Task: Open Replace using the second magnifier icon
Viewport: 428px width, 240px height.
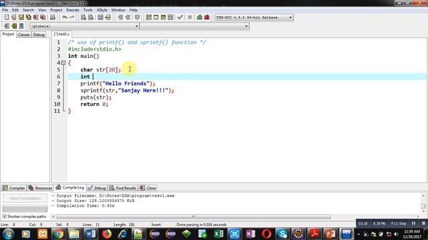Action: 91,17
